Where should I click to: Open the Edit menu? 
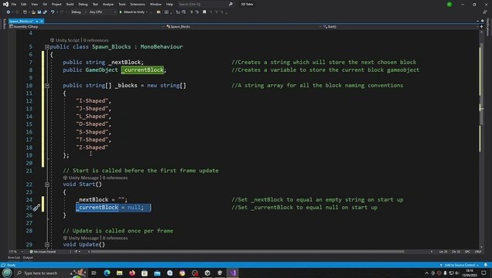(24, 5)
